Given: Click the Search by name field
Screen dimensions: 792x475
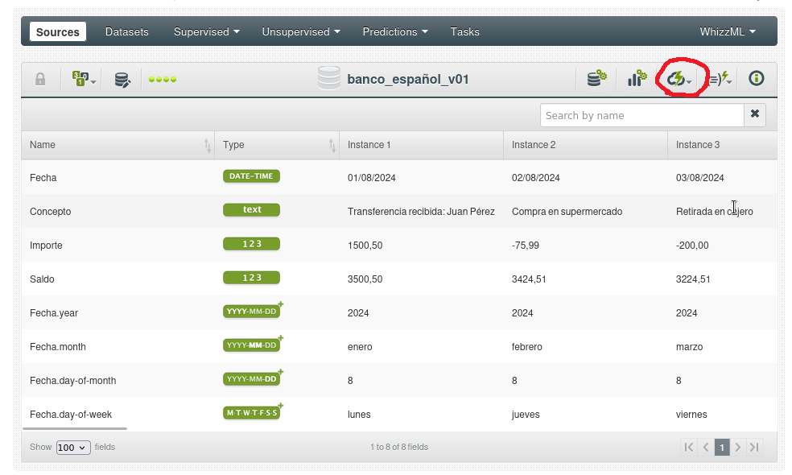Looking at the screenshot, I should coord(641,115).
